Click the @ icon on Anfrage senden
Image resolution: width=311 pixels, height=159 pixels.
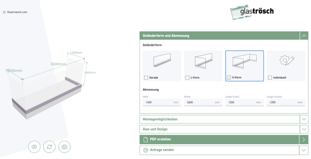146,150
